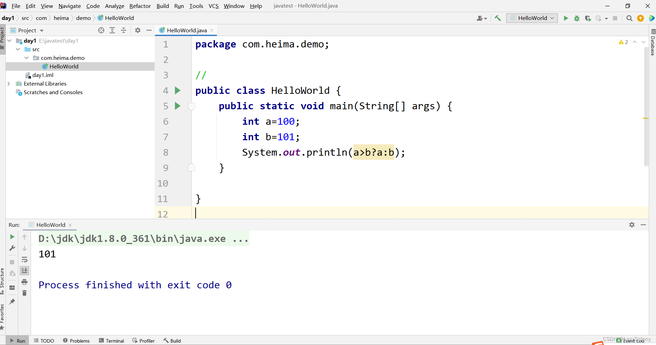
Task: Click the run gutter arrow on line 4
Action: [x=178, y=90]
